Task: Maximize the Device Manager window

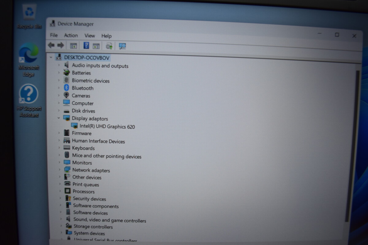Action: [337, 35]
